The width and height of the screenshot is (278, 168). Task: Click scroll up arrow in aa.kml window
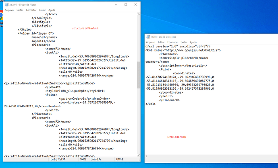(x=139, y=14)
